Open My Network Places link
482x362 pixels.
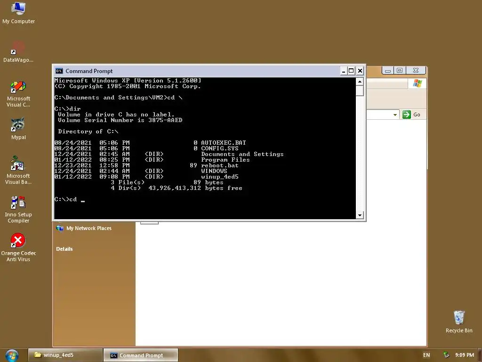[x=89, y=228]
